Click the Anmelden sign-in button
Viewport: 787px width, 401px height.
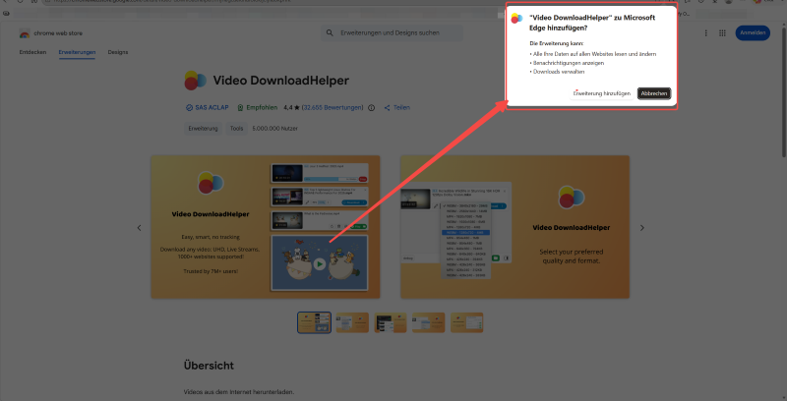click(x=753, y=33)
